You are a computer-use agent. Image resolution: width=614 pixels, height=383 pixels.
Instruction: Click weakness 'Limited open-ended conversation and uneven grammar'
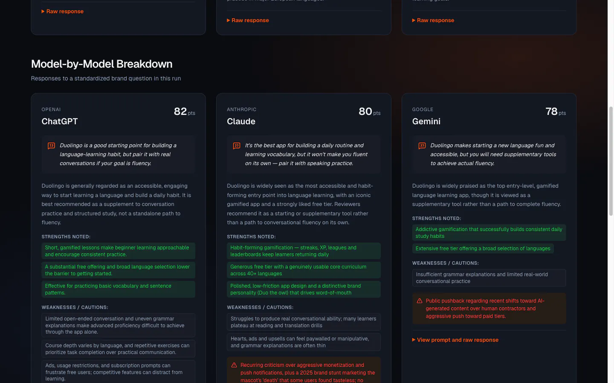tap(118, 325)
